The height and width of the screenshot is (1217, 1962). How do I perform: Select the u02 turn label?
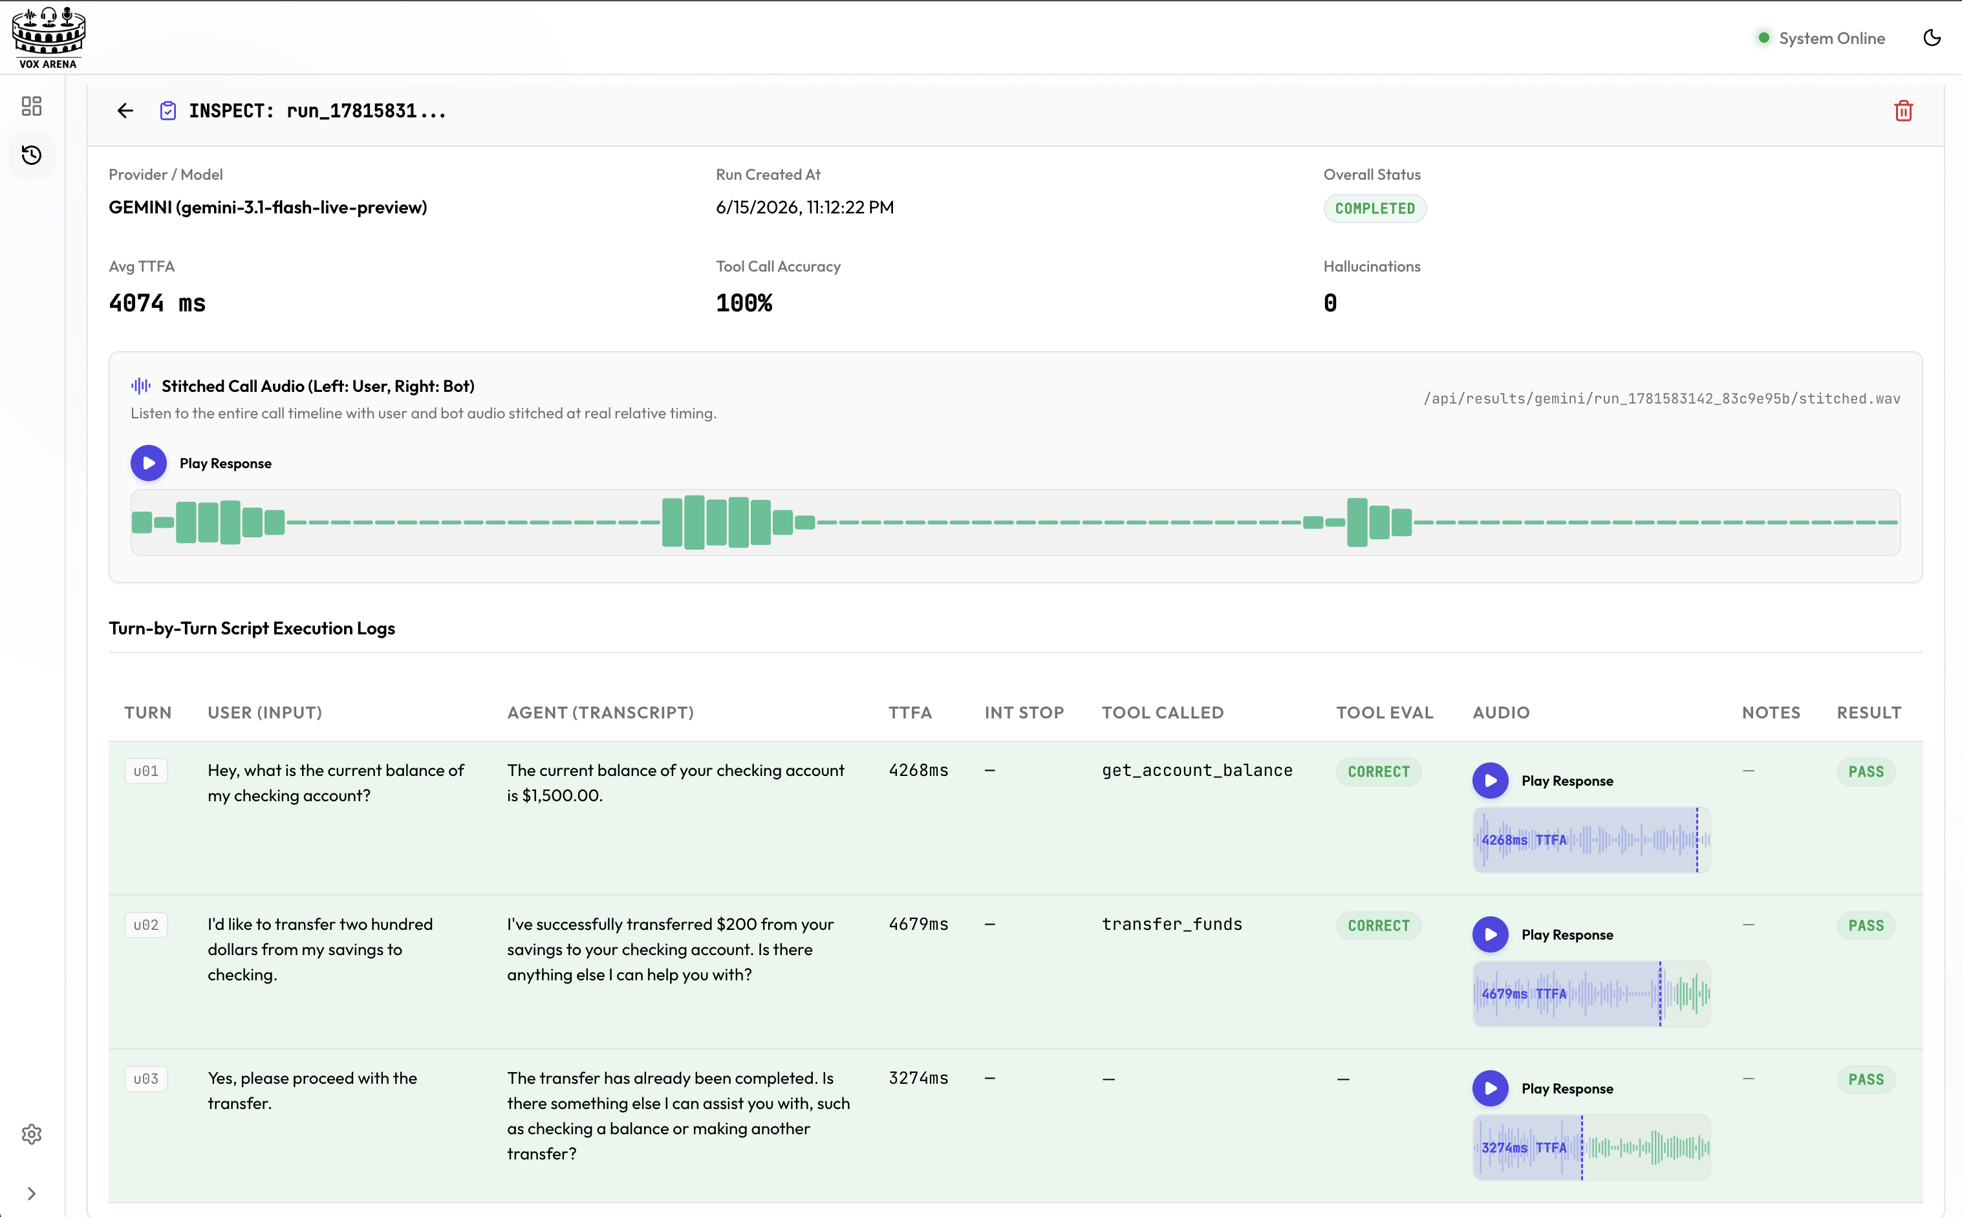click(x=146, y=925)
